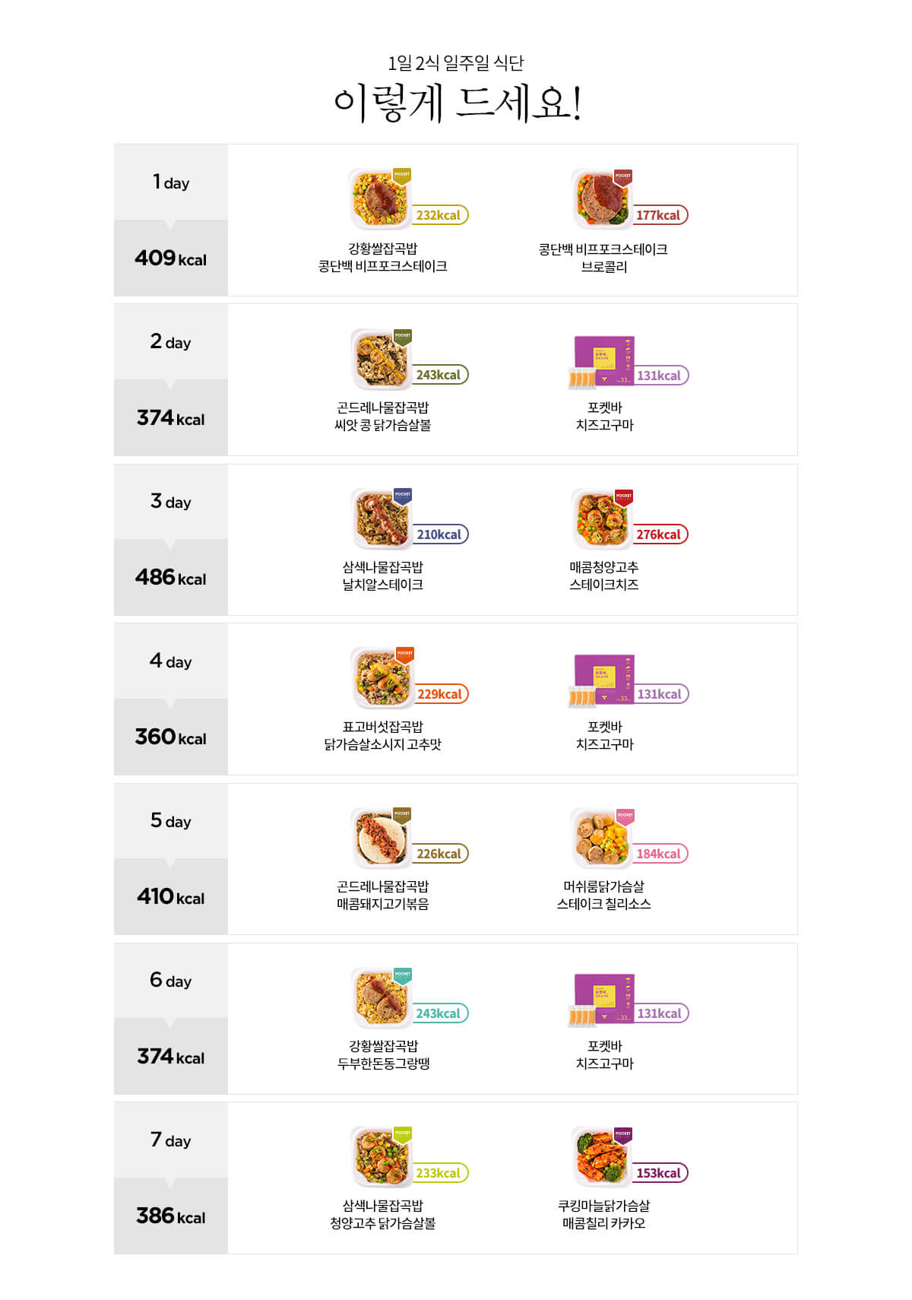Select the 7 day label cell
The width and height of the screenshot is (912, 1300).
click(x=171, y=1140)
